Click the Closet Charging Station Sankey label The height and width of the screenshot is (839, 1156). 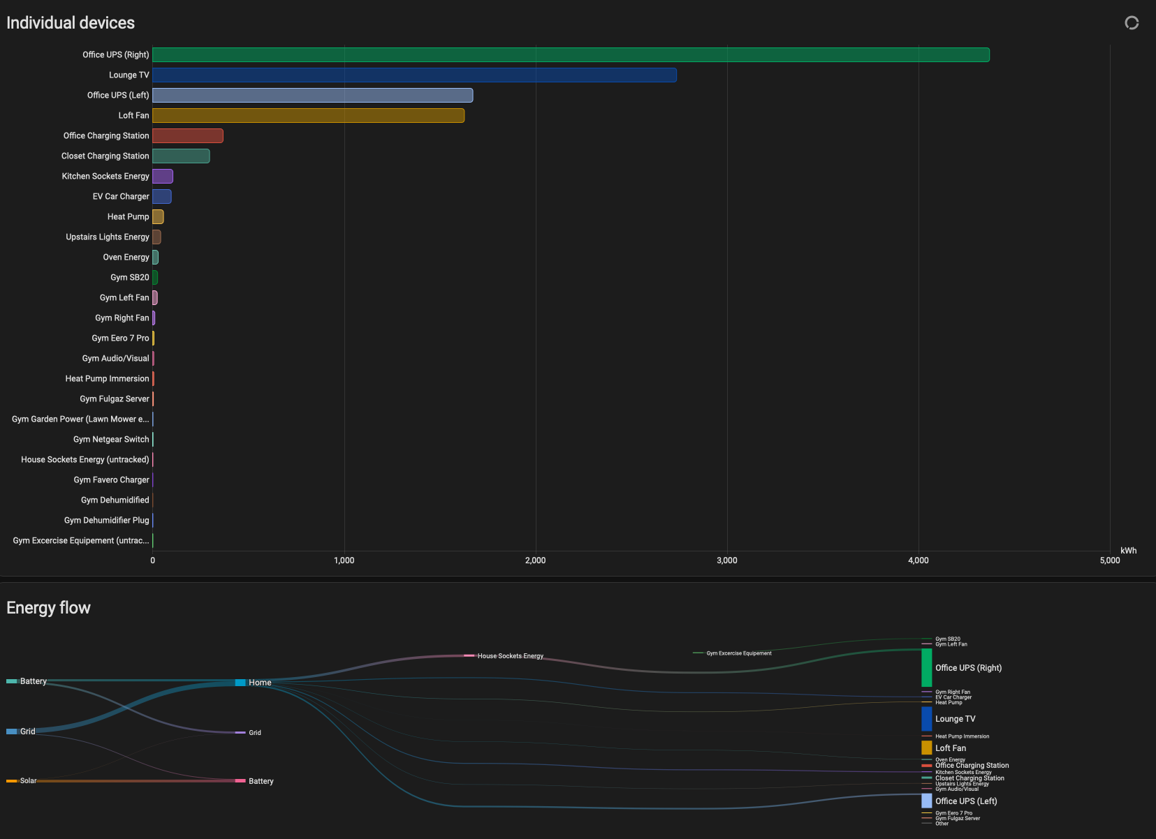[x=970, y=778]
